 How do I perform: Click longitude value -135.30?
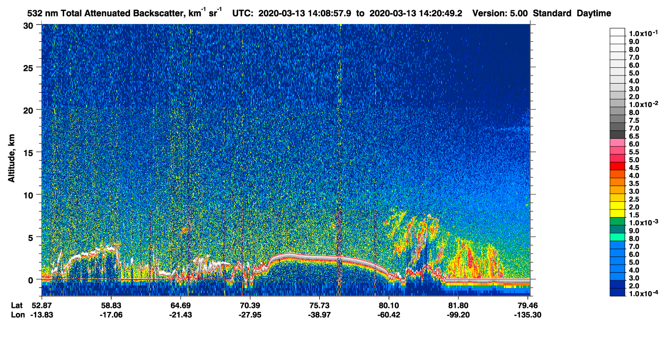click(x=528, y=315)
